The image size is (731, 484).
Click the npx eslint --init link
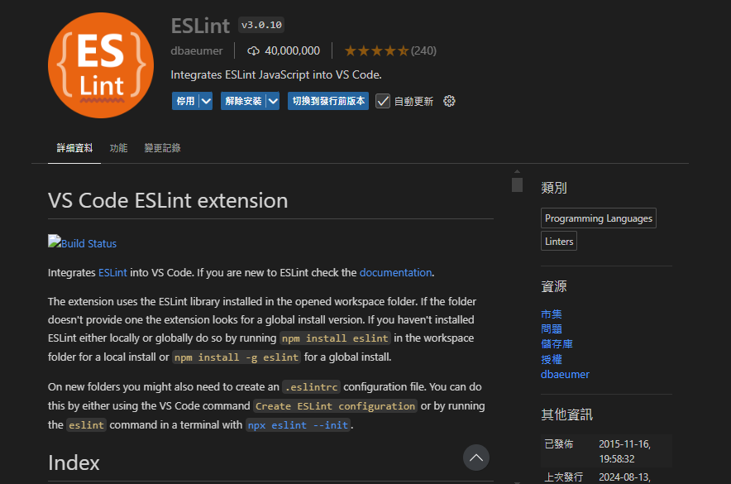[298, 425]
